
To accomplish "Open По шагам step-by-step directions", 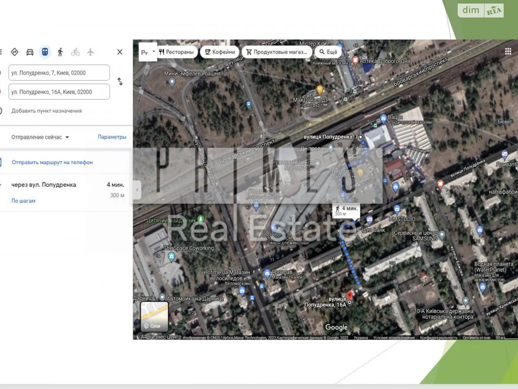I will tap(23, 201).
